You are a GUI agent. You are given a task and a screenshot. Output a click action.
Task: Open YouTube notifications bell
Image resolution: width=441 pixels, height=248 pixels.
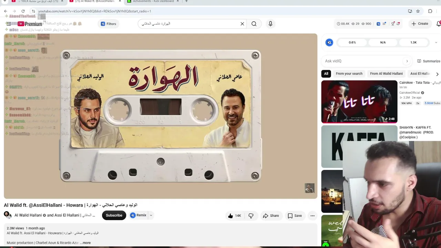(439, 24)
